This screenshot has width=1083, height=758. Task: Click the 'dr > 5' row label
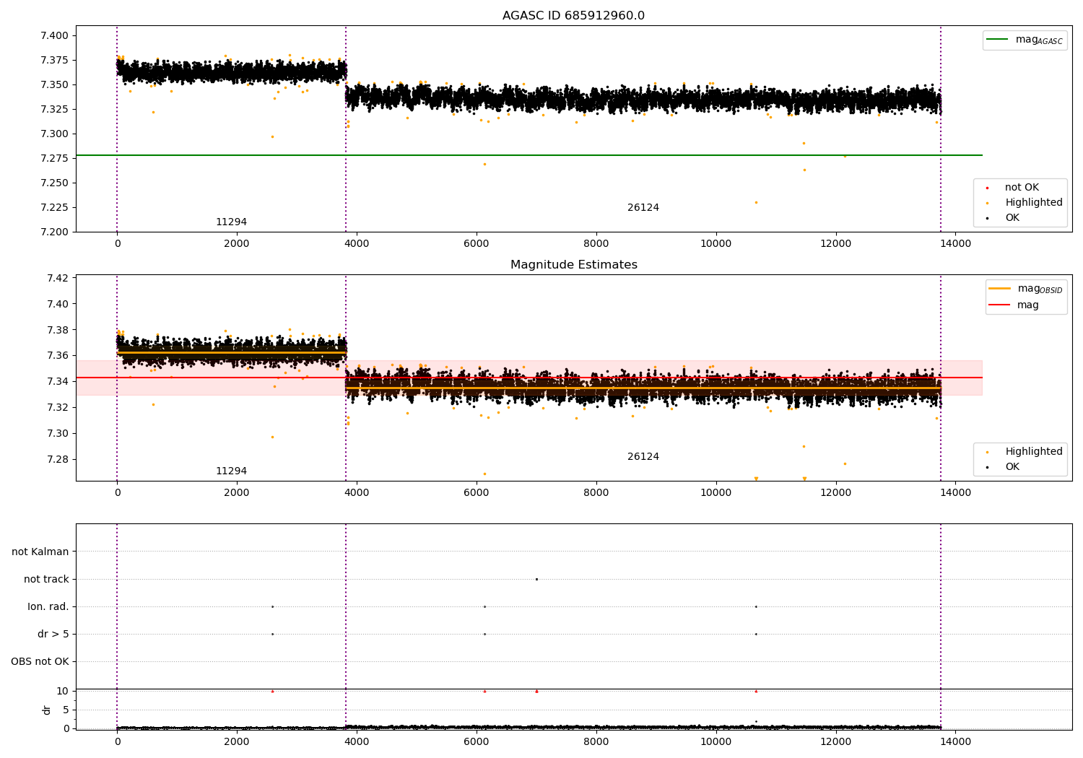pos(53,634)
